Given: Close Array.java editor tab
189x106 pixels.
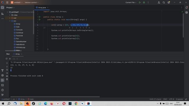Looking at the screenshot, I should [x=48, y=8].
